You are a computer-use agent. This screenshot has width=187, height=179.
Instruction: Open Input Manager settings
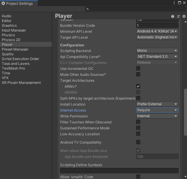26,30
